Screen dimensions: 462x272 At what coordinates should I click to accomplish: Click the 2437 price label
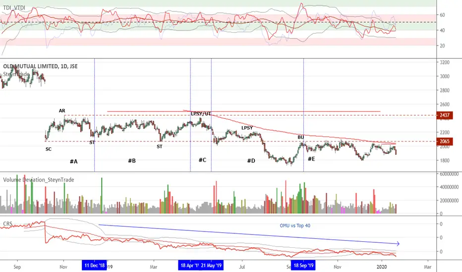coord(445,115)
